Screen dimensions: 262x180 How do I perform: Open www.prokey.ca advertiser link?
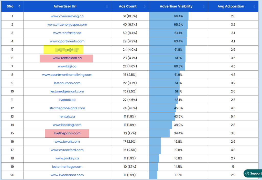[67, 158]
